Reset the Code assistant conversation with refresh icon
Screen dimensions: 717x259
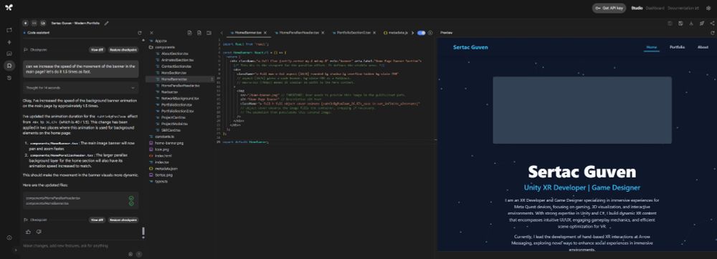[x=140, y=33]
